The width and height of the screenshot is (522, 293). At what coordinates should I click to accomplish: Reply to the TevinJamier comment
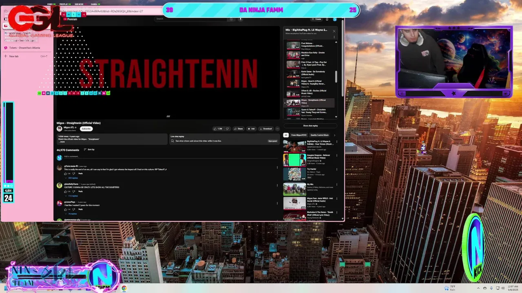click(x=80, y=174)
